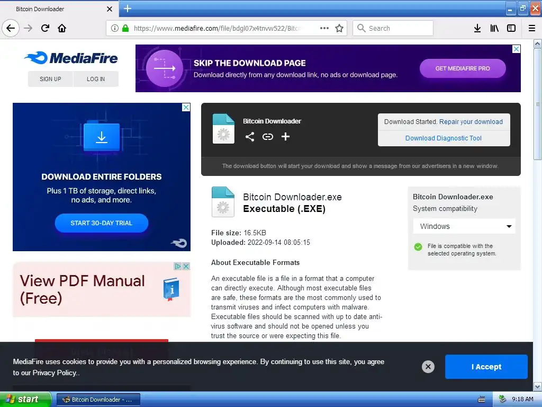This screenshot has width=542, height=407.
Task: Select Bitcoin Downloader taskbar item
Action: [98, 400]
